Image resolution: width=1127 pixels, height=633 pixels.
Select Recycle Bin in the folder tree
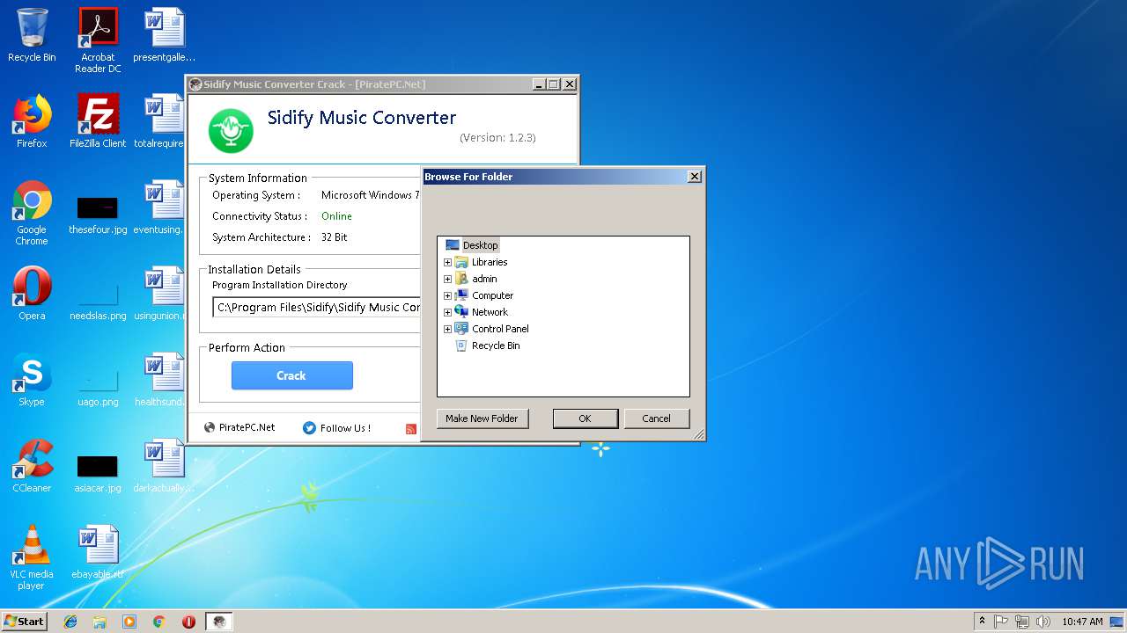coord(496,346)
